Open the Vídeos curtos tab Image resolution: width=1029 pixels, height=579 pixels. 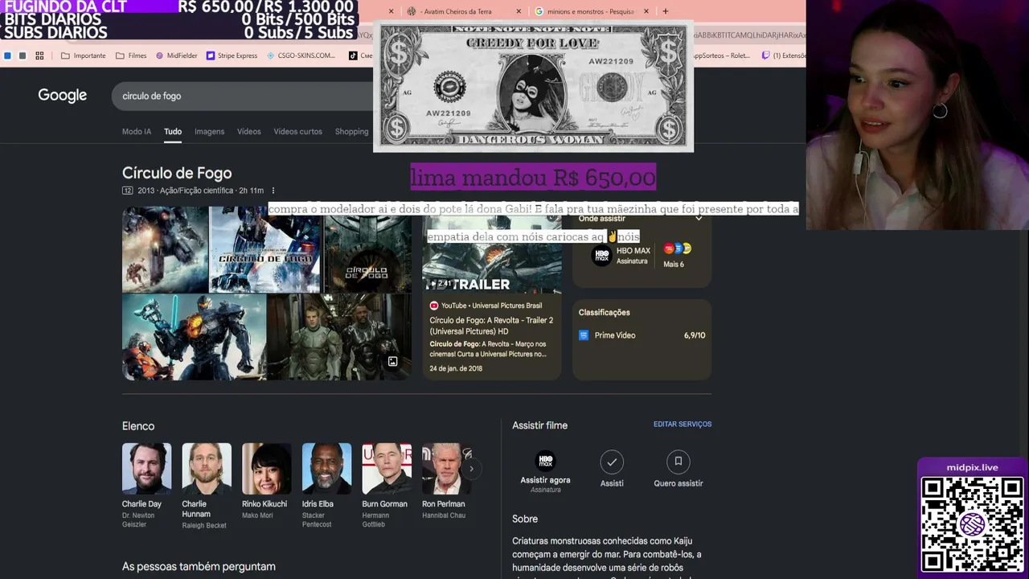click(x=297, y=132)
